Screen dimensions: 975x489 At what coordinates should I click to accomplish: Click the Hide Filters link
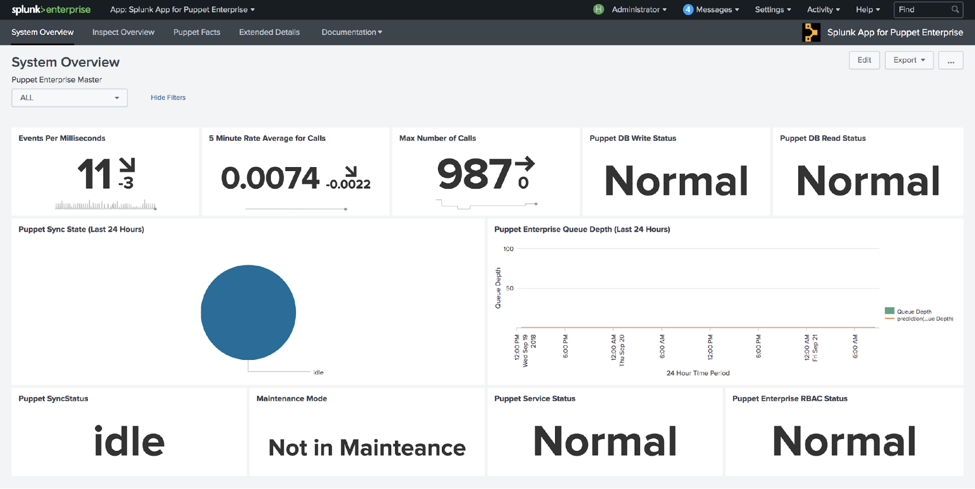(168, 97)
